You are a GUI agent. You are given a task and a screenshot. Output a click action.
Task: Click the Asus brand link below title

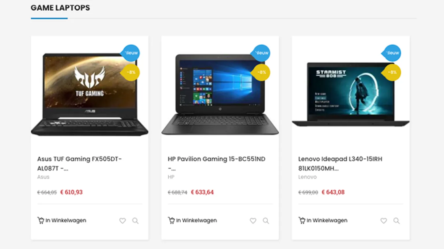pyautogui.click(x=43, y=177)
